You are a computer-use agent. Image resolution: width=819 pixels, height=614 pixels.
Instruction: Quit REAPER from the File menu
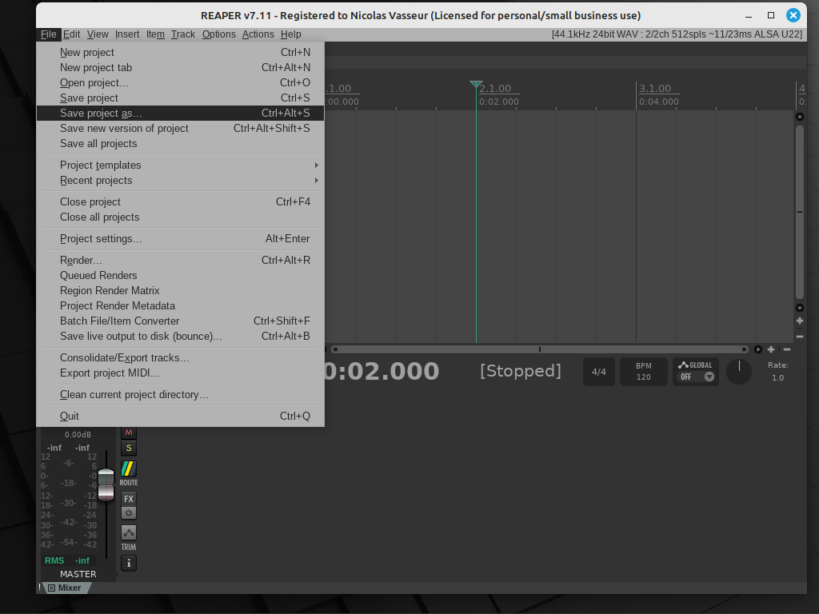[x=181, y=416]
